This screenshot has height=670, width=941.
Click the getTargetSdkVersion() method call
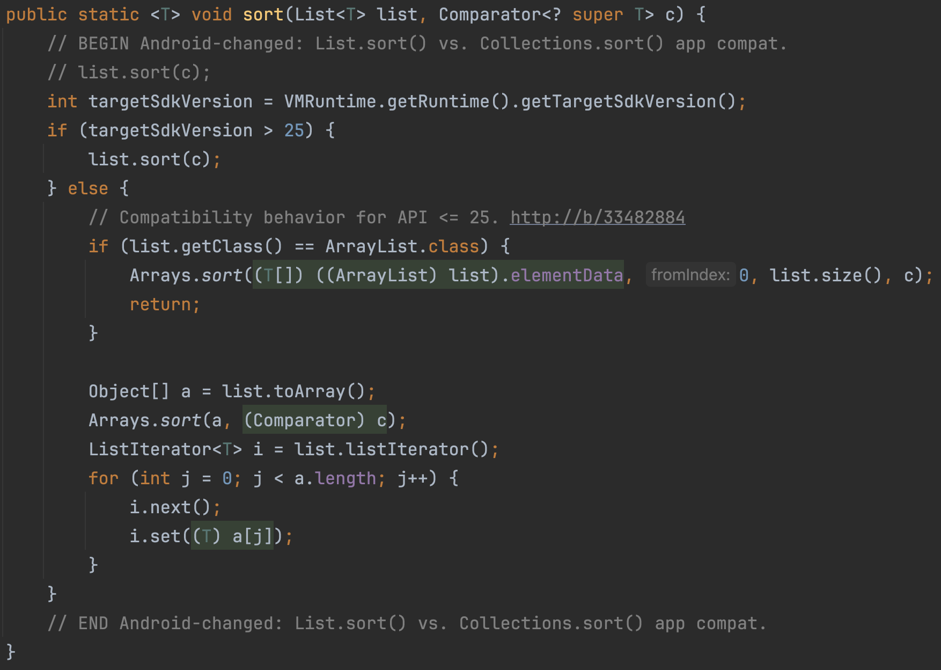click(628, 101)
